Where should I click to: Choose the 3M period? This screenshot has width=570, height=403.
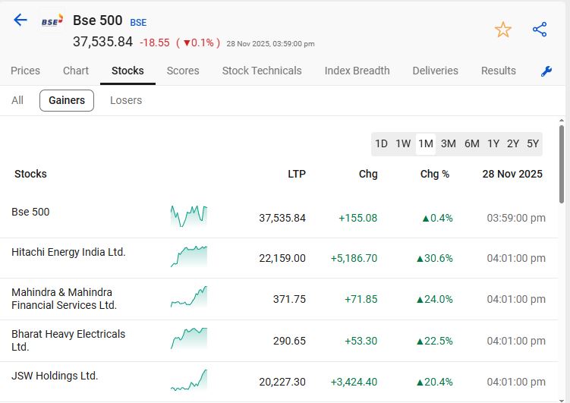[449, 143]
